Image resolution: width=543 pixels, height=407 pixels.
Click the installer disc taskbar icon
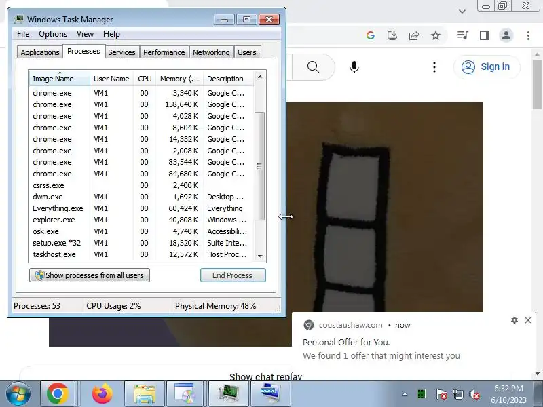pos(185,394)
